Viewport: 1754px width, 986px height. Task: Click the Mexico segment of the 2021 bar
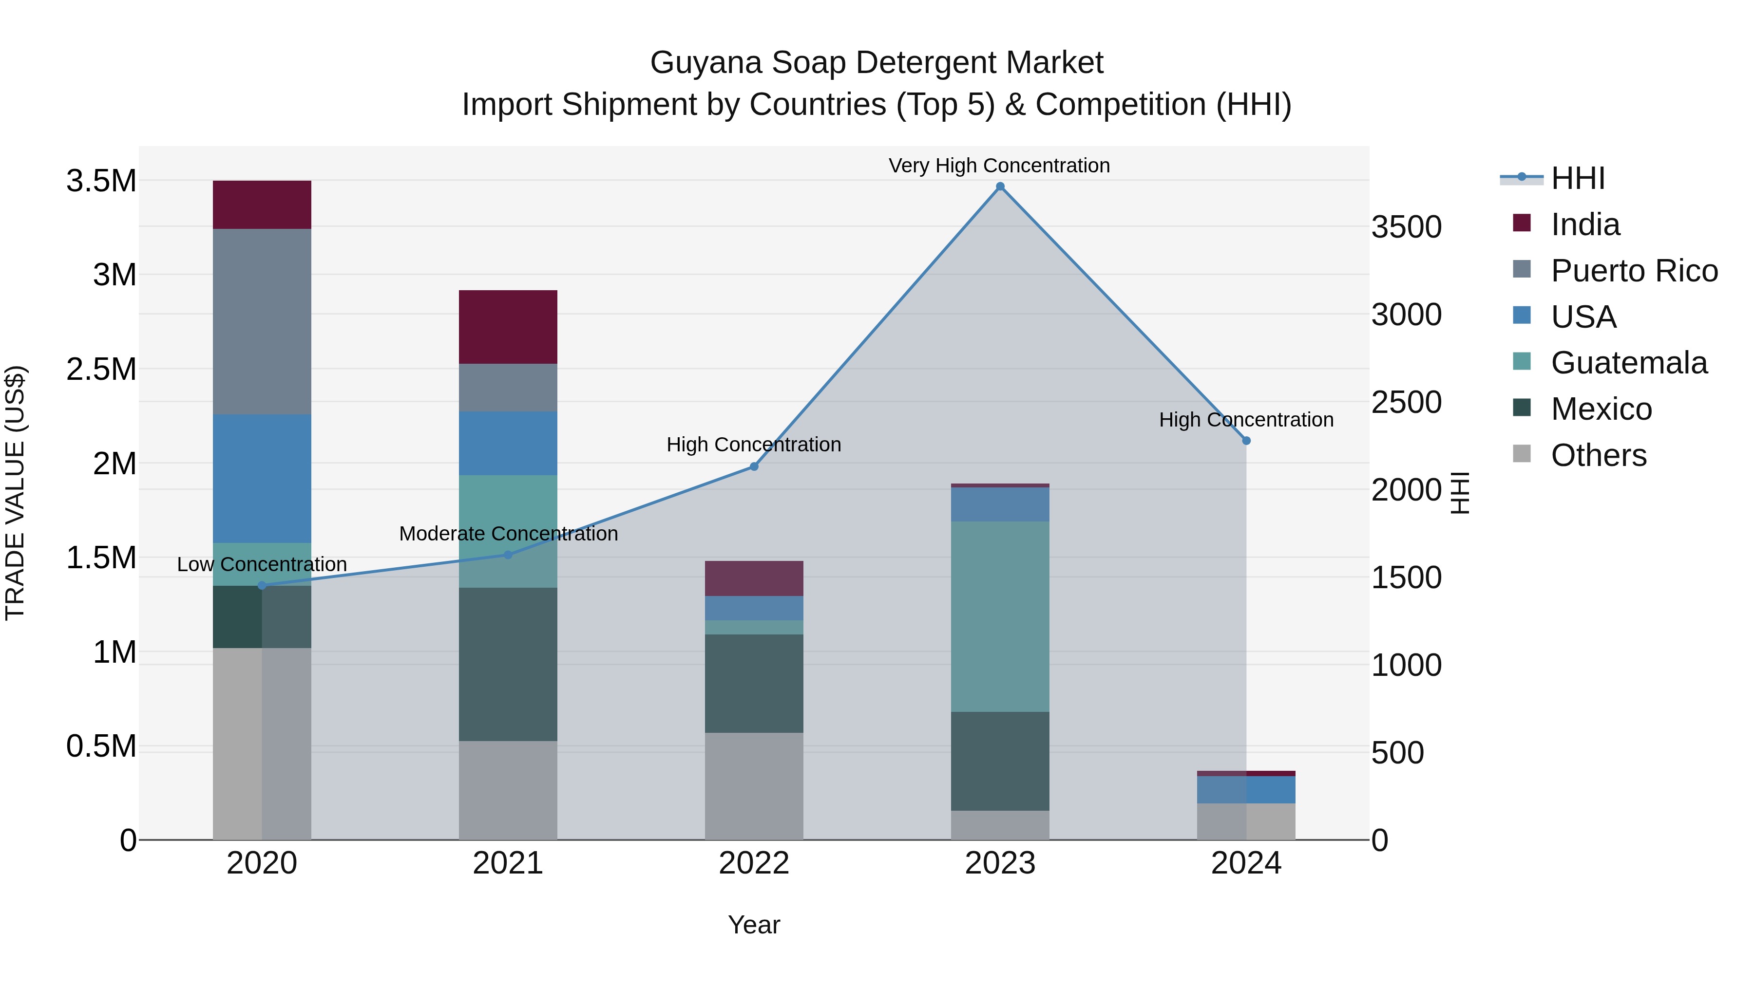508,664
